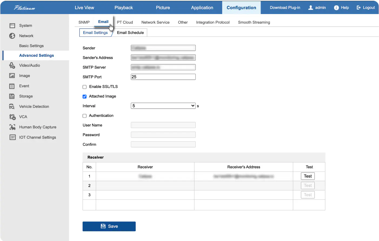Click the System monitor icon in sidebar
This screenshot has height=241, width=379.
(x=12, y=26)
